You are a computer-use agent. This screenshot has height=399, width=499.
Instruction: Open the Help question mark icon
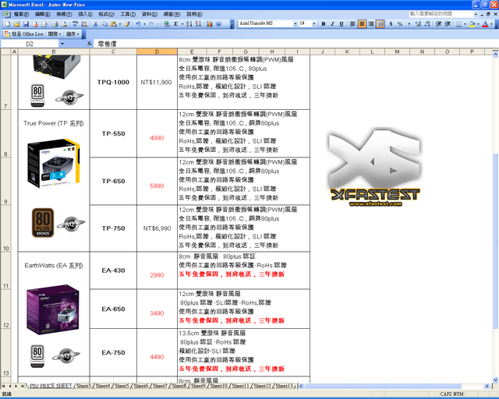point(218,24)
